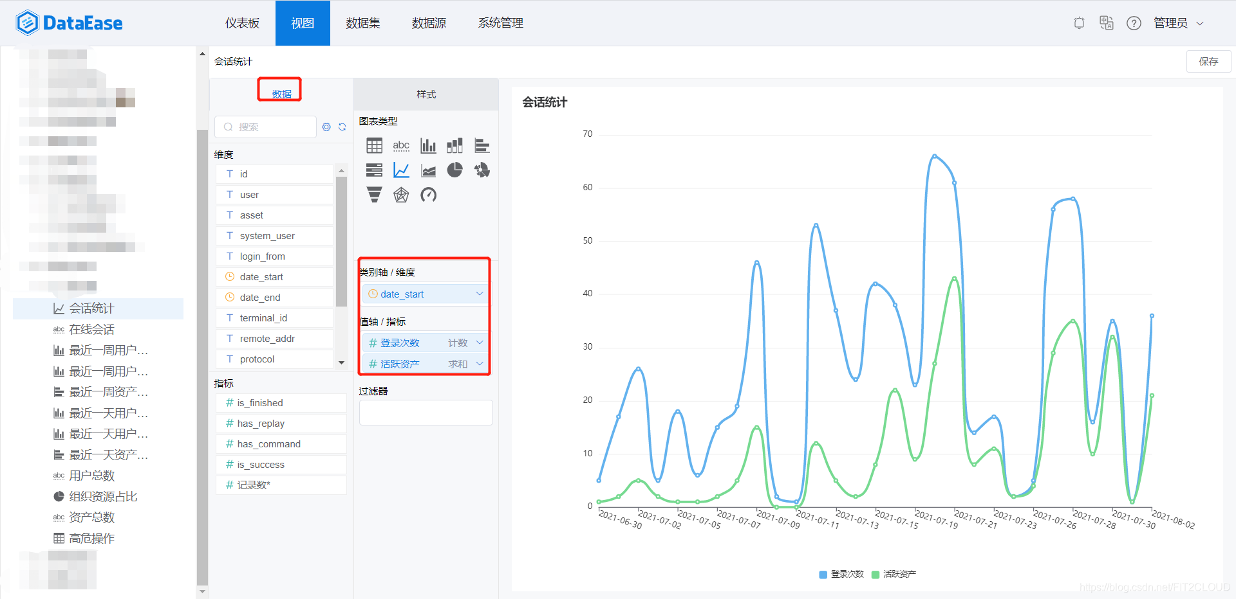Select the system_user dimension field
The width and height of the screenshot is (1236, 599).
[274, 236]
